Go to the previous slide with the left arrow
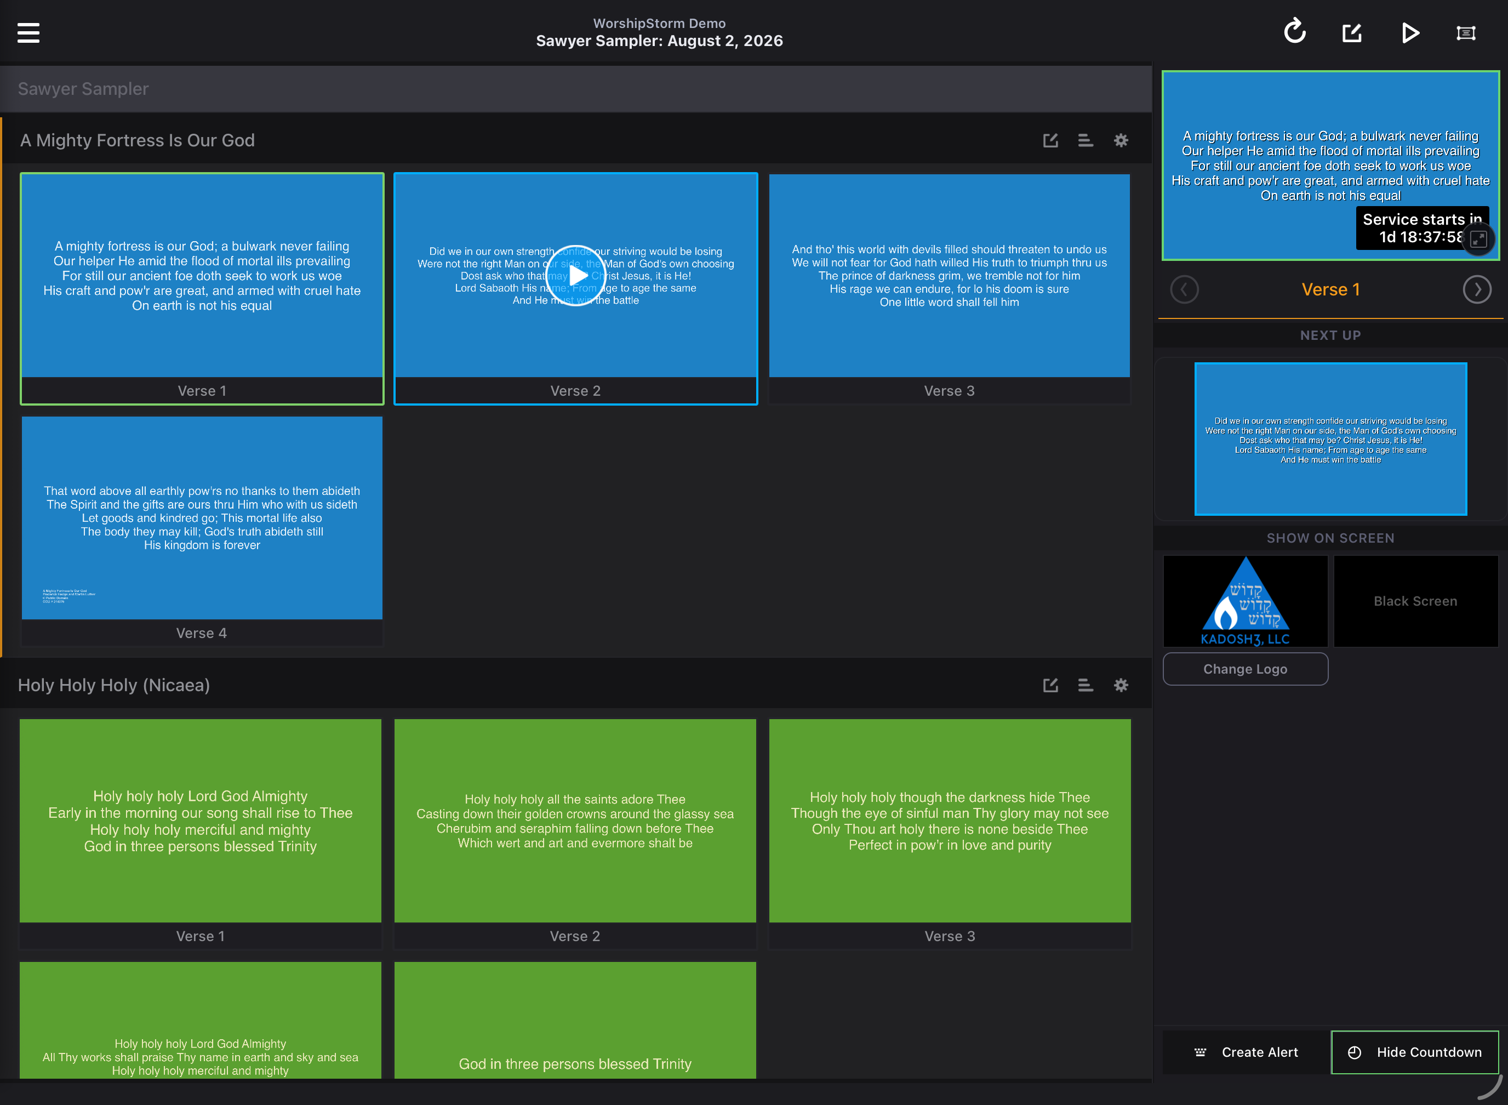The image size is (1508, 1105). 1184,289
